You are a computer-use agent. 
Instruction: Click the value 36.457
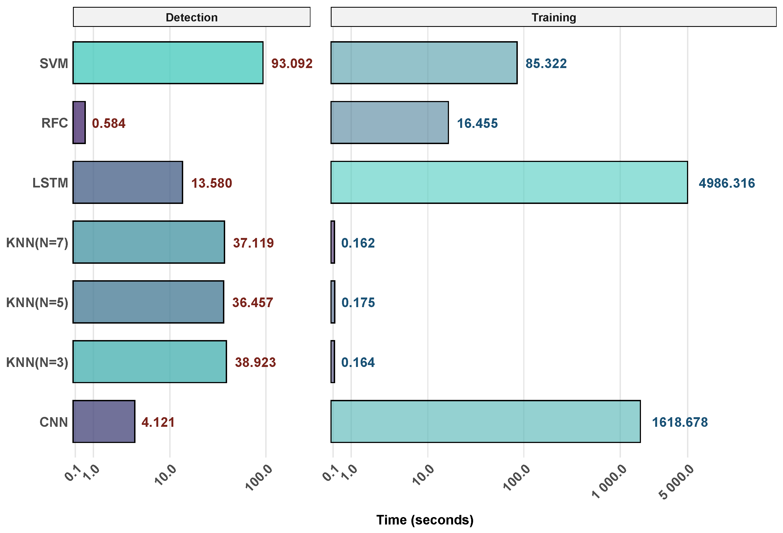(253, 302)
